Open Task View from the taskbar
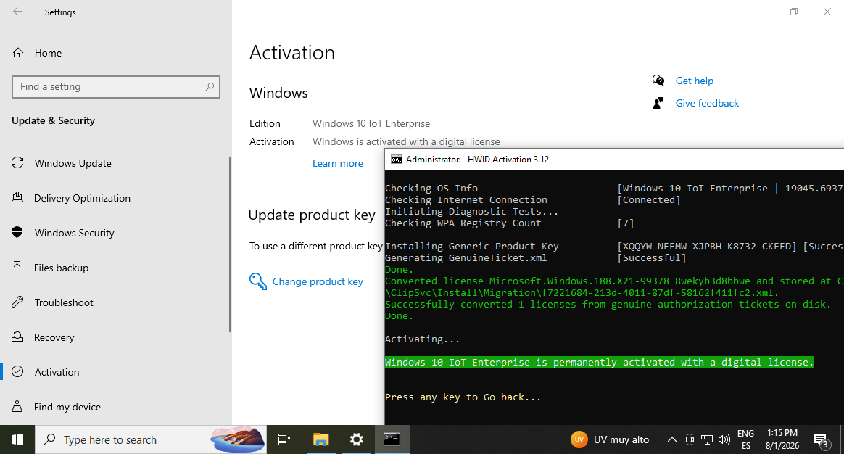Screen dimensions: 844x454 point(284,439)
